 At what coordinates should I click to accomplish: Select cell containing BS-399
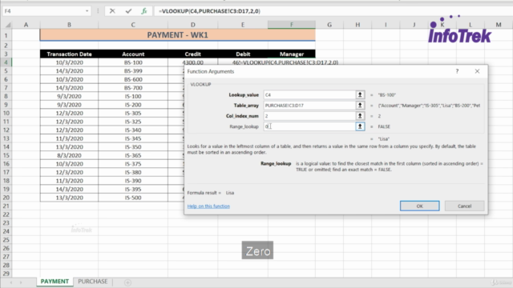tap(133, 71)
